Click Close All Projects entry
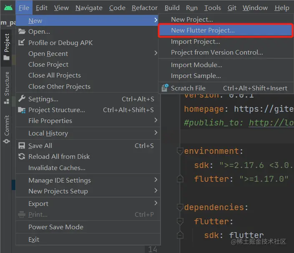 tap(88, 75)
